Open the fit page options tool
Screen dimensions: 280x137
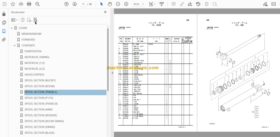152,4
